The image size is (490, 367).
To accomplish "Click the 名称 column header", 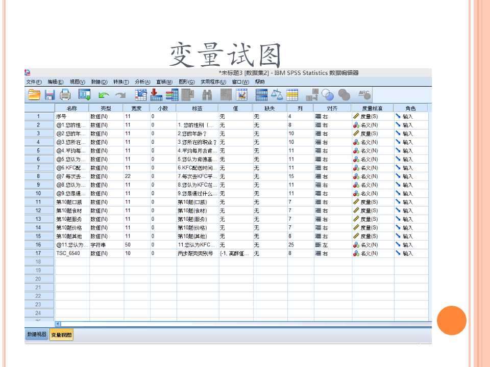I will 72,108.
